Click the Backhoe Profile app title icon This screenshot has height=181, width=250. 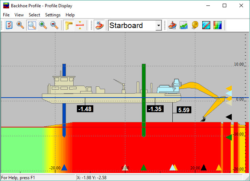6,5
